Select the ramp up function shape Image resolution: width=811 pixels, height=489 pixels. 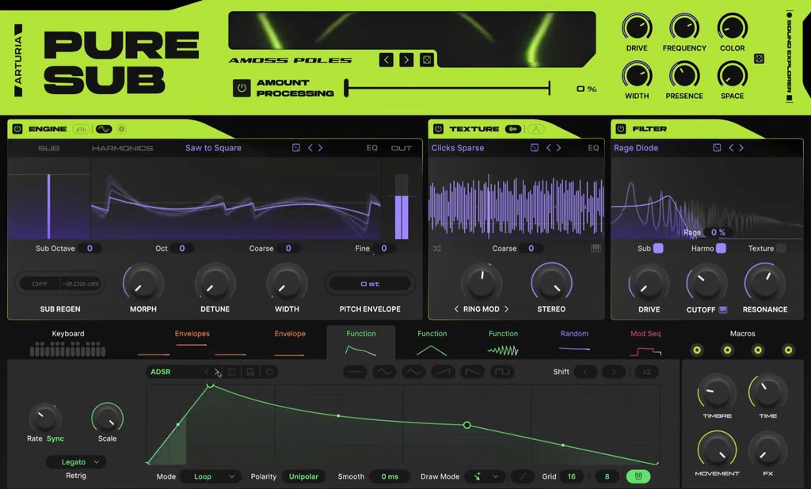tap(444, 372)
